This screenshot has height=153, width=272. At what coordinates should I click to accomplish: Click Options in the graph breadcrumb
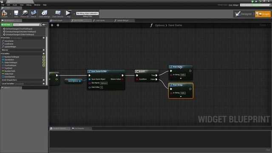160,25
